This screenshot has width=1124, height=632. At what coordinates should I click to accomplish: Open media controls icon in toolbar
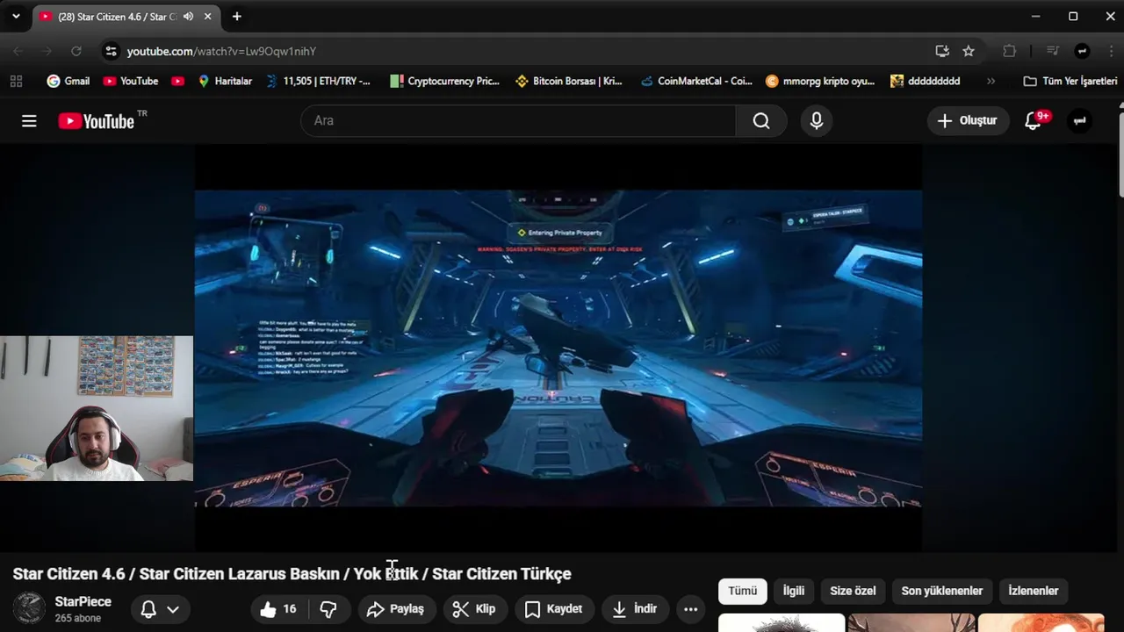[x=1053, y=52]
